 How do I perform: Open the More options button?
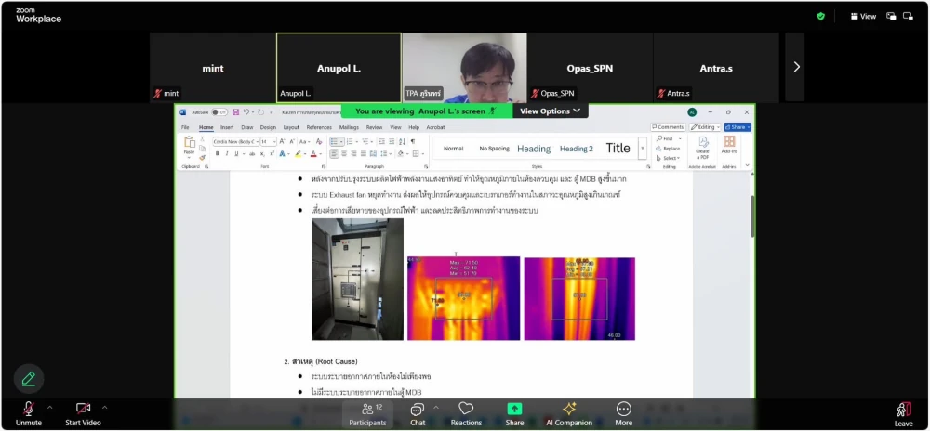(x=623, y=414)
